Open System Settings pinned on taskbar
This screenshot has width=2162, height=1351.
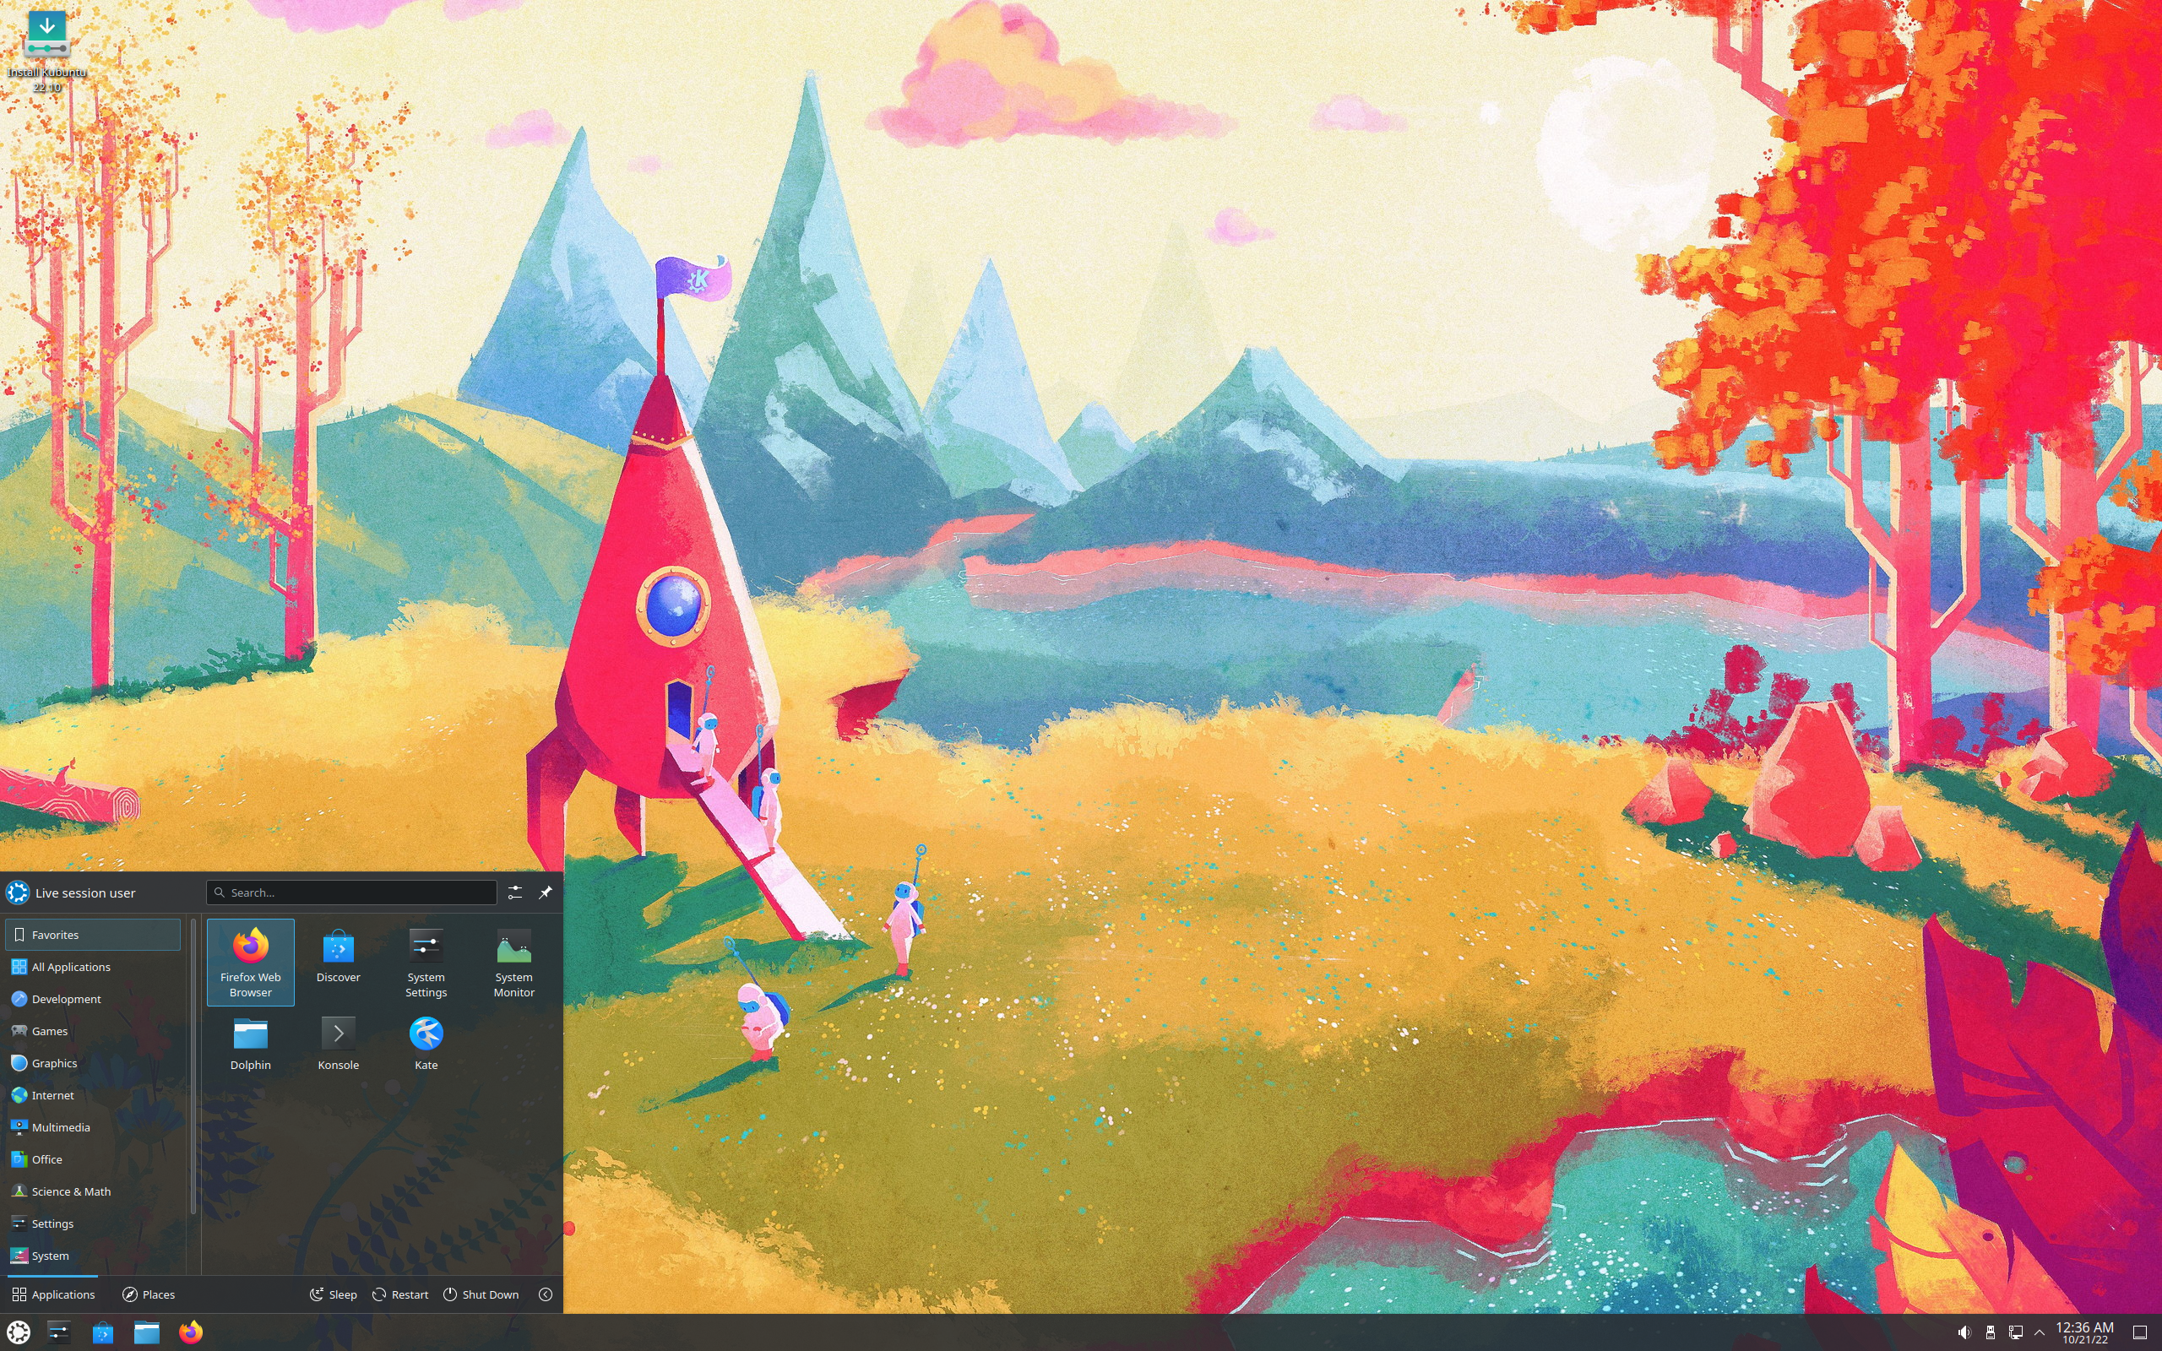[59, 1332]
